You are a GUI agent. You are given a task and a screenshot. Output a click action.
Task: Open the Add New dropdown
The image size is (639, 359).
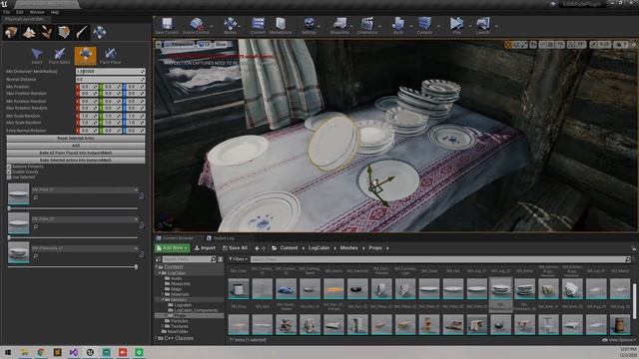172,248
